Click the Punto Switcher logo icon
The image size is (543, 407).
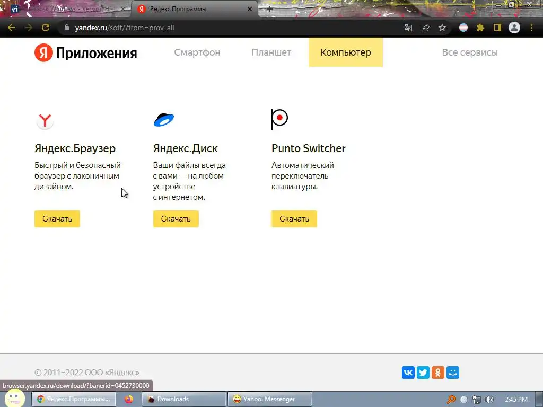(279, 119)
